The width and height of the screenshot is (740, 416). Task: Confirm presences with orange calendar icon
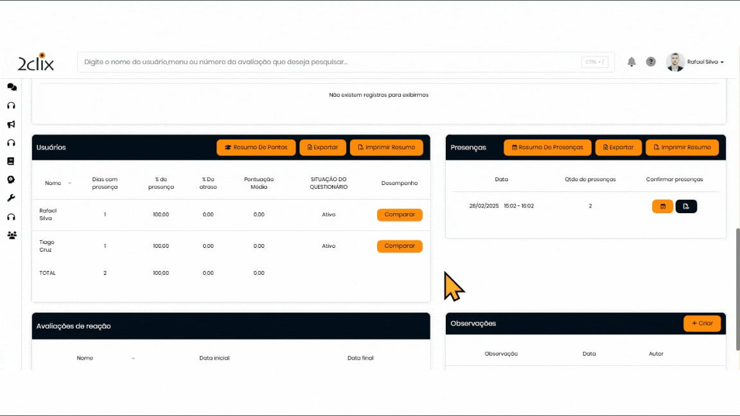[662, 207]
